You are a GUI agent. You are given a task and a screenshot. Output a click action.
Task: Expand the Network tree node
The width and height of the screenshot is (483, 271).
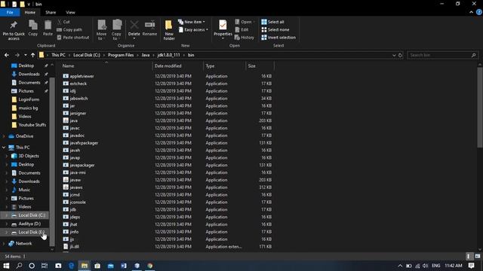pos(4,243)
